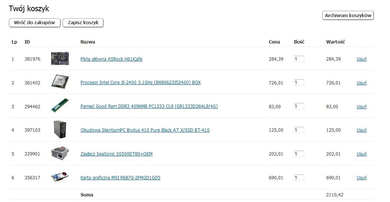Viewport: 390px width, 202px height.
Task: Remove the Good Ram memory via Usuń
Action: (362, 106)
